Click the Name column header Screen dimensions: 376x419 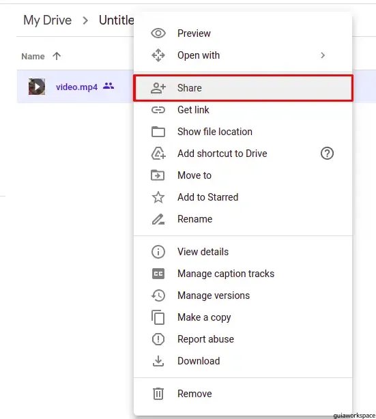[33, 57]
